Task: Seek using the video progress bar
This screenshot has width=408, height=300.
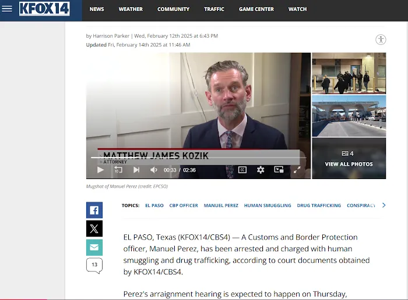Action: (198, 158)
